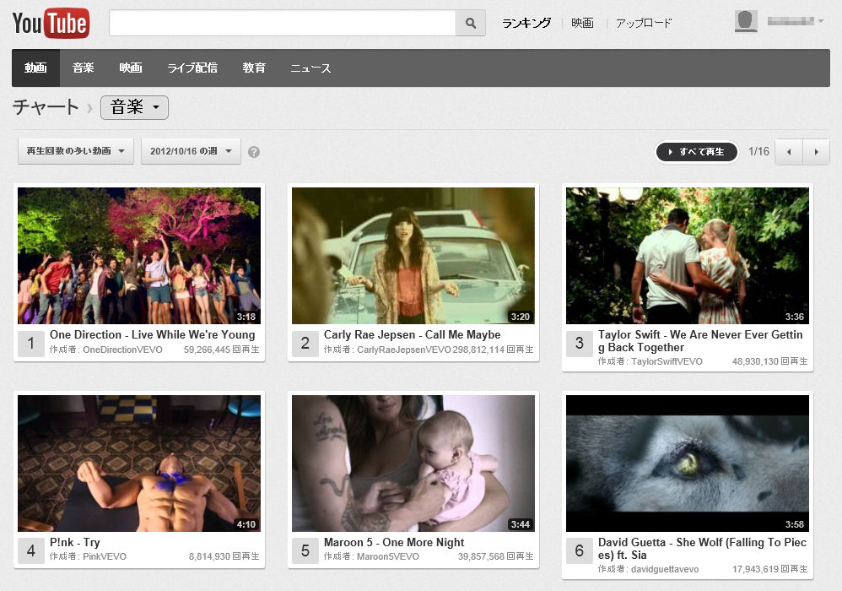Screen dimensions: 842x591
Task: Click the search magnifier button
Action: pos(471,23)
